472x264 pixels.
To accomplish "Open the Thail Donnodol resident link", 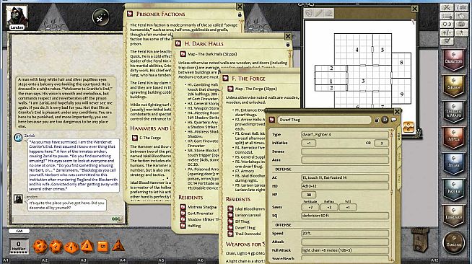I will 248,234.
